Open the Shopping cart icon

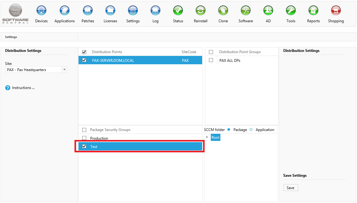(336, 11)
